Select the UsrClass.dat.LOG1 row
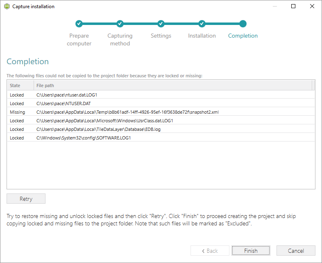322x263 pixels. [x=161, y=121]
